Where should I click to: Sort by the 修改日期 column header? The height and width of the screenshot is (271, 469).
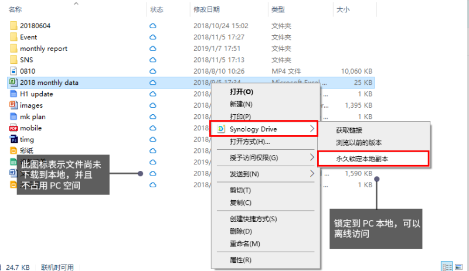206,9
